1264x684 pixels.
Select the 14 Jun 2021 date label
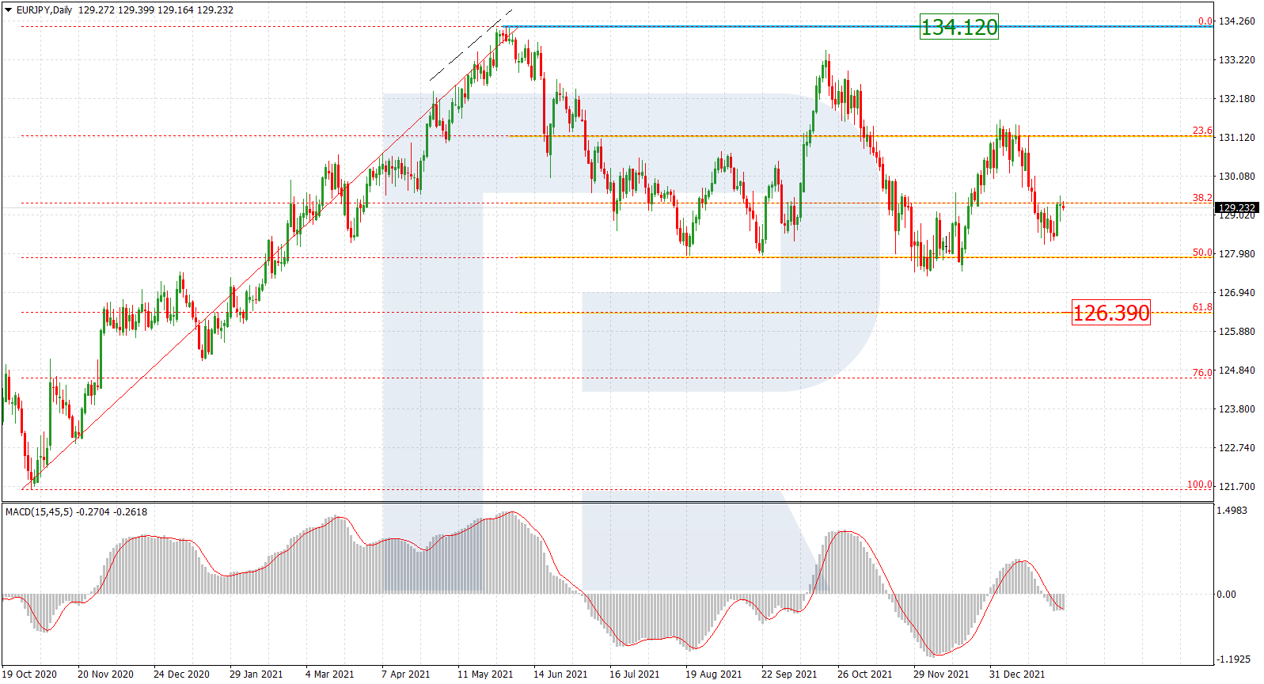(x=560, y=674)
